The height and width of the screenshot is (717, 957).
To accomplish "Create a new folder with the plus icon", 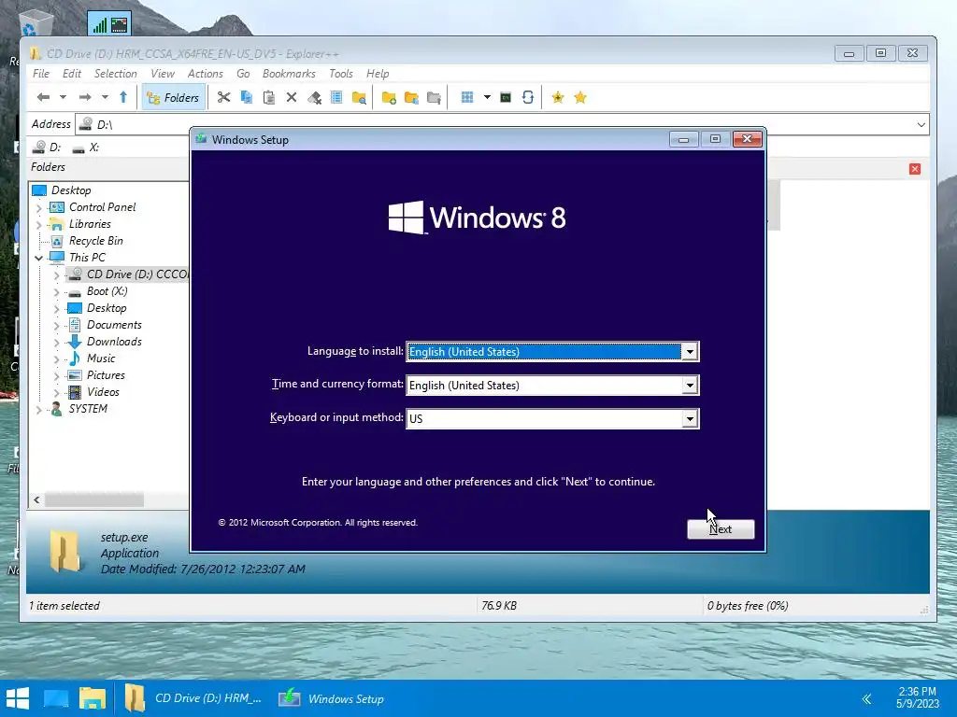I will [389, 97].
